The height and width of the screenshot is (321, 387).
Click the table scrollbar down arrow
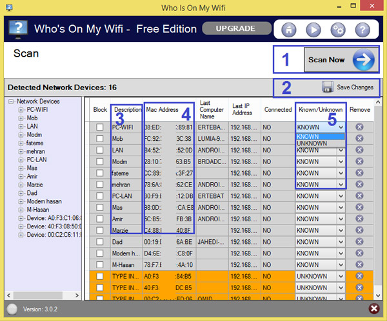tap(378, 295)
